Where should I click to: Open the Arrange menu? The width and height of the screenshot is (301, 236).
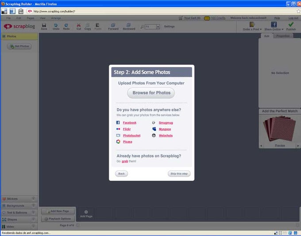[x=56, y=18]
